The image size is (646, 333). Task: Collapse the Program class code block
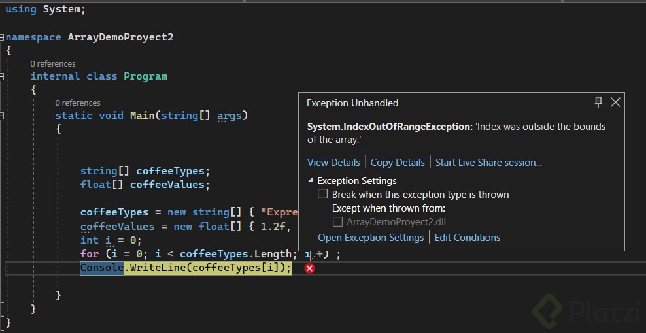(3, 76)
